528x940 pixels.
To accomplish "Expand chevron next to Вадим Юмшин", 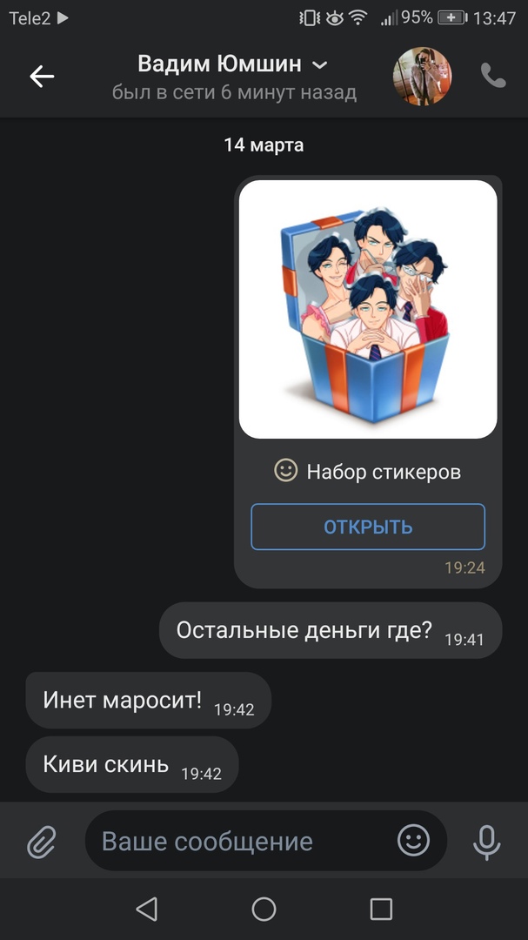I will (321, 64).
